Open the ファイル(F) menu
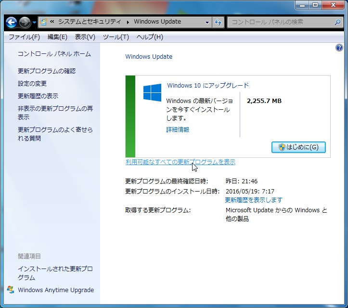Viewport: 348px width, 308px height. click(x=24, y=37)
